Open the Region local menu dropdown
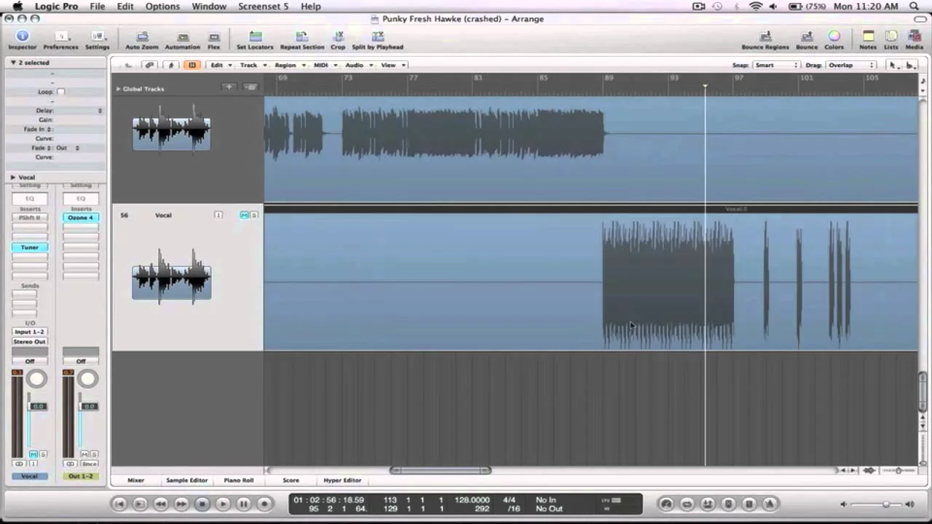 click(289, 65)
